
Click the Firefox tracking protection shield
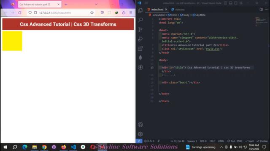(30, 13)
